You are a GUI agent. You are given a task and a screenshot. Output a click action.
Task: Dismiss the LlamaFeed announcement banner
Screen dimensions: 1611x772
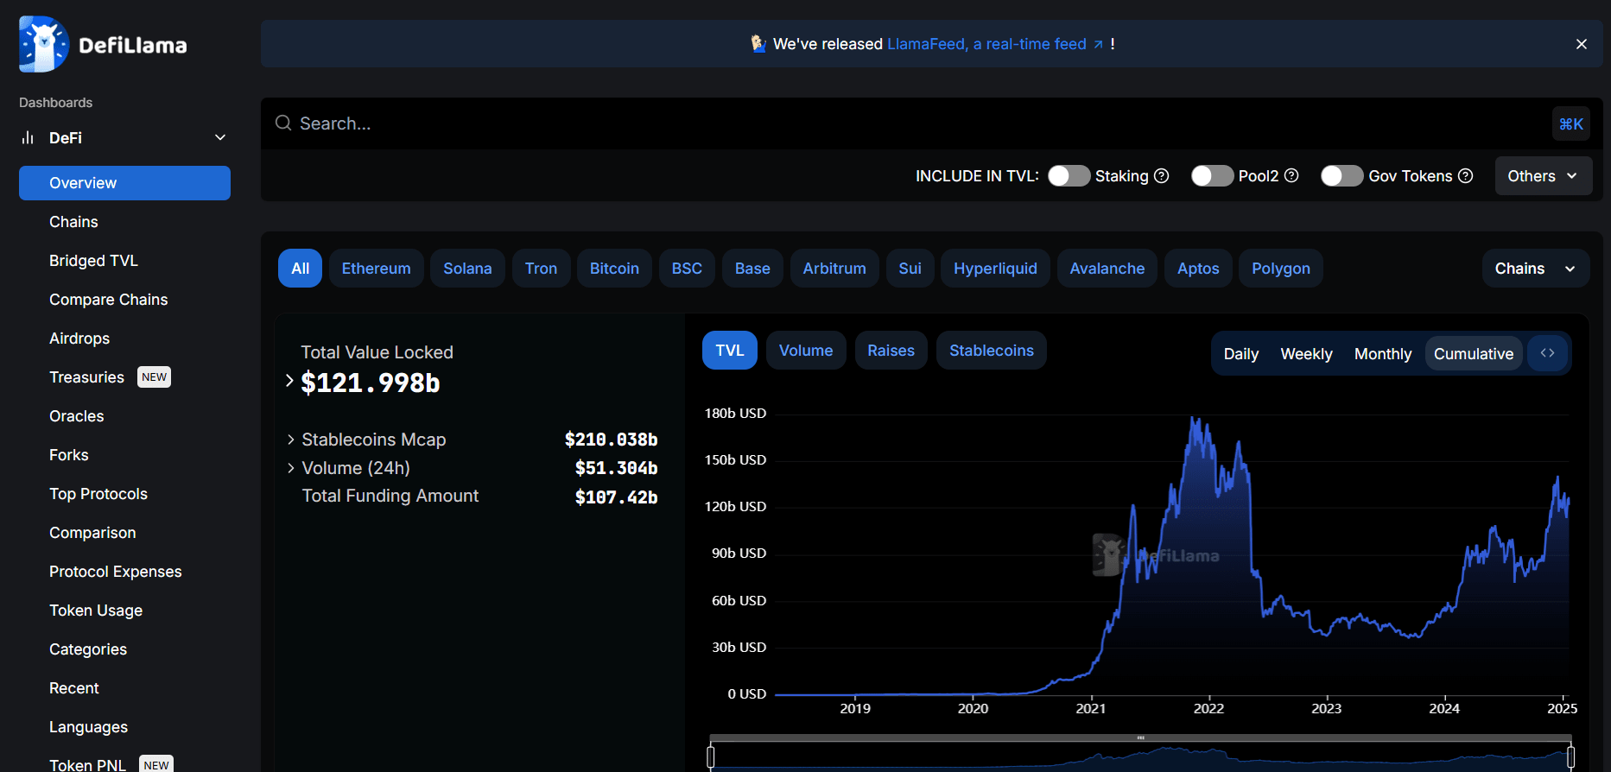tap(1582, 44)
